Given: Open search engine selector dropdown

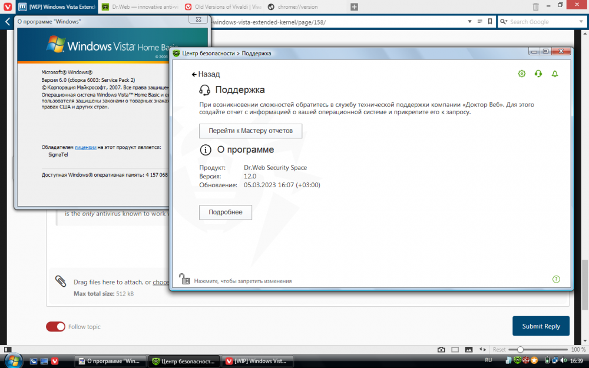Looking at the screenshot, I should click(504, 22).
